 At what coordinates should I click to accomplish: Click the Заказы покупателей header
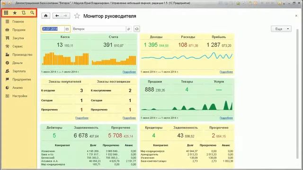pos(65,82)
